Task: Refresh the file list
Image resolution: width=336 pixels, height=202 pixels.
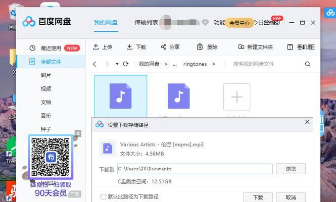Action: click(126, 64)
